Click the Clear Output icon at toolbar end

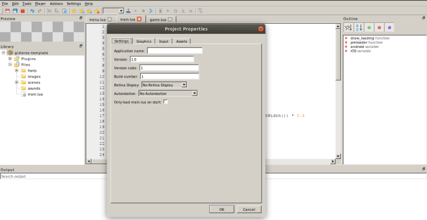point(200,11)
